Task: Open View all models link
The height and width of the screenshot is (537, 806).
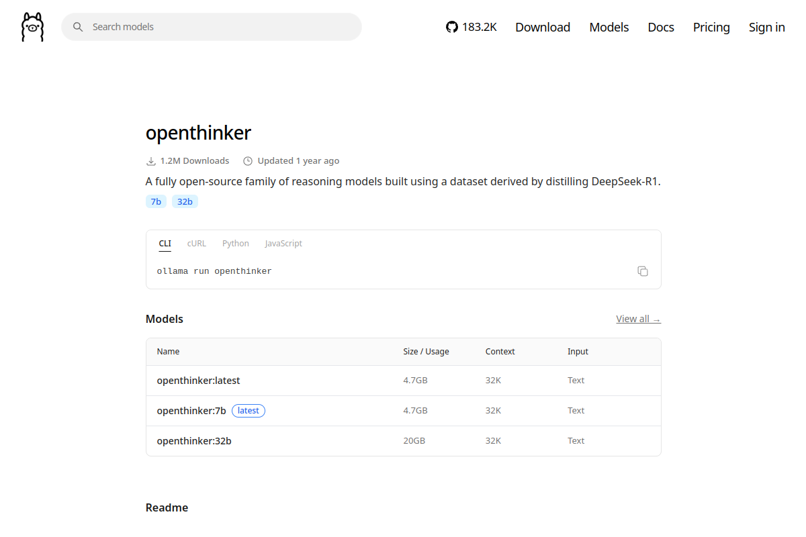Action: (638, 319)
